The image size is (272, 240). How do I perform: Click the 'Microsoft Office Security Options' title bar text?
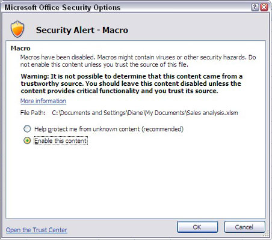coord(63,8)
